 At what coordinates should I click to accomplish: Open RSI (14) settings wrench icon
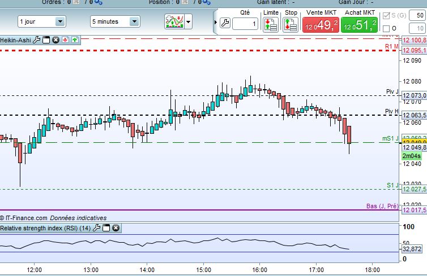(96, 228)
